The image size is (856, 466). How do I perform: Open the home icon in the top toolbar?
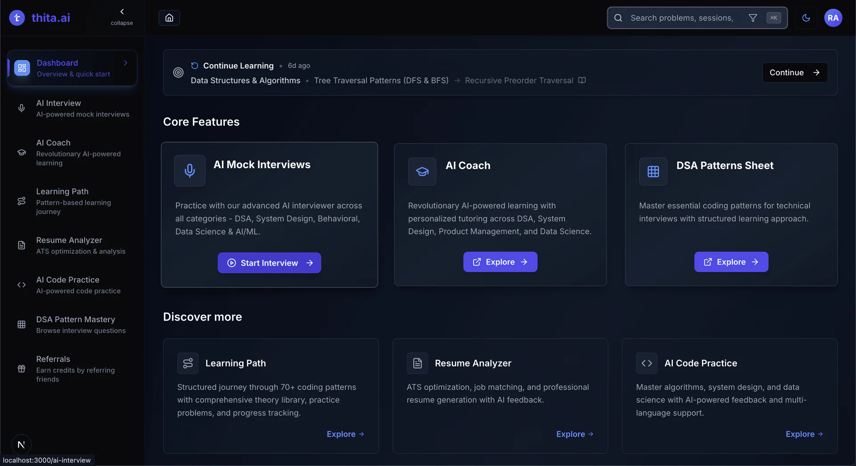169,18
